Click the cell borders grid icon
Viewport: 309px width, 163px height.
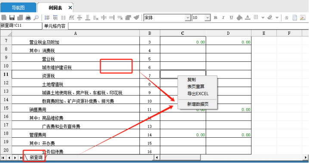click(x=256, y=17)
